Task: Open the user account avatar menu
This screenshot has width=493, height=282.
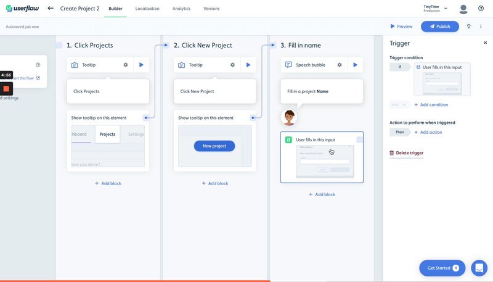Action: 463,9
